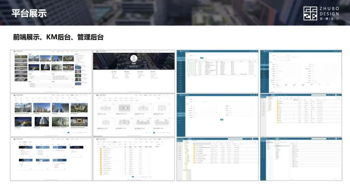The height and width of the screenshot is (186, 350).
Task: Click the topmost yellow folder in paginated folder list
Action: (x=101, y=149)
